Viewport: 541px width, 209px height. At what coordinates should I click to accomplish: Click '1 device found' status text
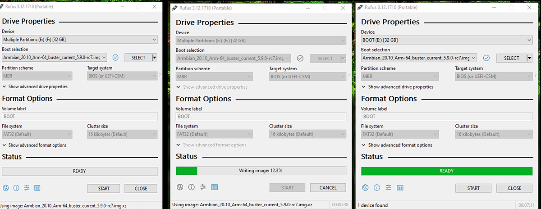pos(372,205)
